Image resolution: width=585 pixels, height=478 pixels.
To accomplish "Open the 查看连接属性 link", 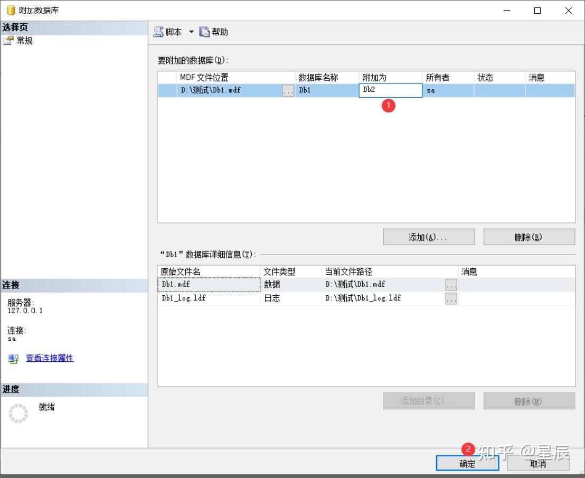I will click(x=49, y=358).
